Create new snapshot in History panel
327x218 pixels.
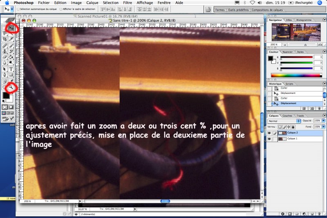(x=312, y=109)
